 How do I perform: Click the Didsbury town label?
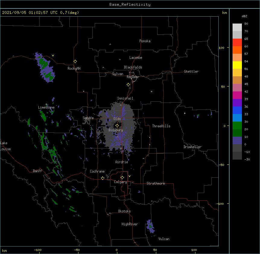click(116, 130)
